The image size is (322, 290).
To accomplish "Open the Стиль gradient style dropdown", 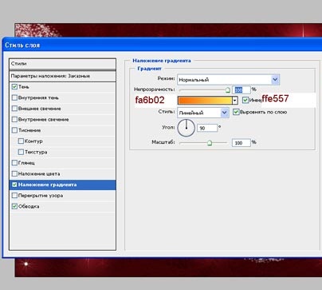I will coord(225,113).
